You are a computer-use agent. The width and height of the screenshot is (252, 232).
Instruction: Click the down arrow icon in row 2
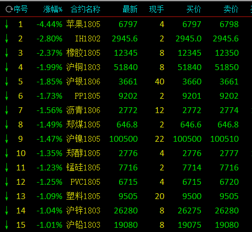point(6,39)
